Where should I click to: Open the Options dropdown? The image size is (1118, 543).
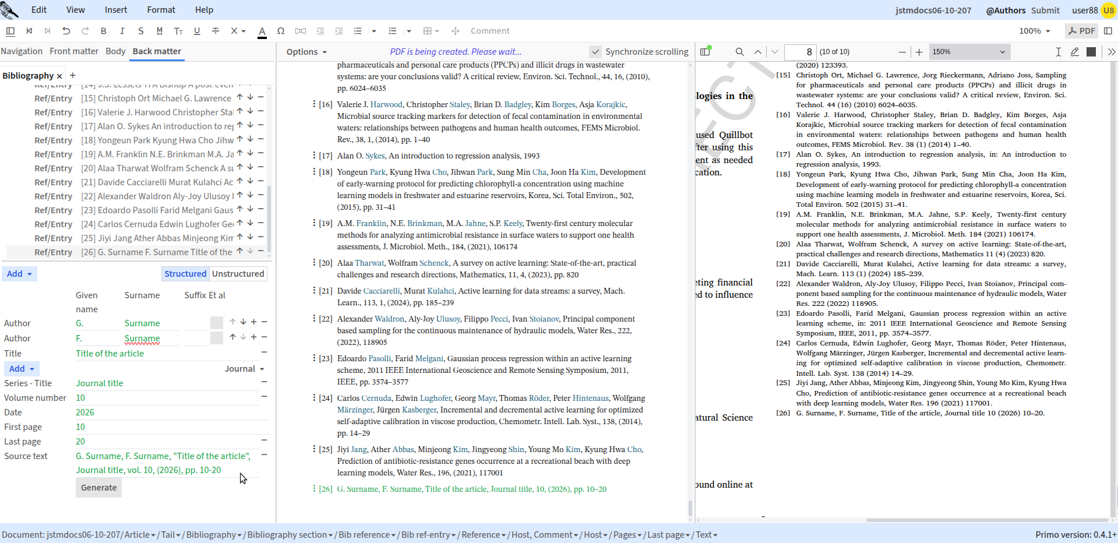(306, 52)
